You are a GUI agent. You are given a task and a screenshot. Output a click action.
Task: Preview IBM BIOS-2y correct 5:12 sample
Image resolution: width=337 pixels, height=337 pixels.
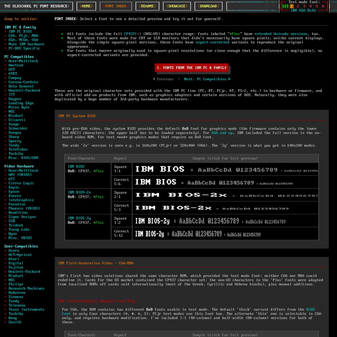225,234
